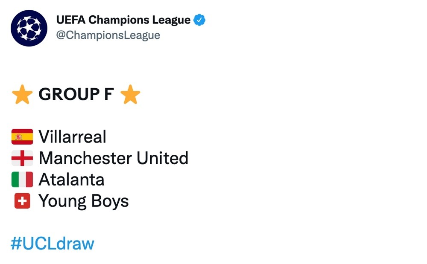Click the England flag emoji

pyautogui.click(x=22, y=158)
